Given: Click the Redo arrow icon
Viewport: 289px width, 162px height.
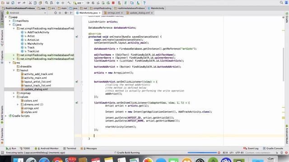Looking at the screenshot, I should point(24,3).
